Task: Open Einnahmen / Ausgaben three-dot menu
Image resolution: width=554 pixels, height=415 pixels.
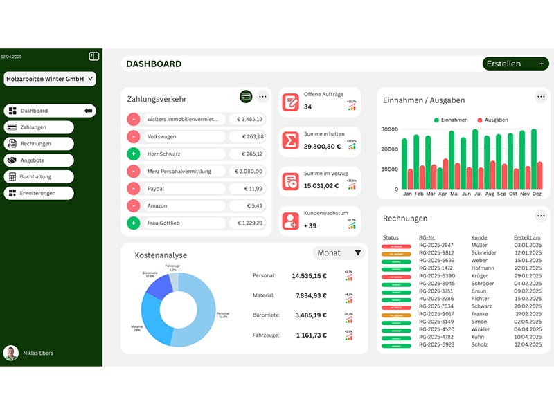Action: [541, 98]
